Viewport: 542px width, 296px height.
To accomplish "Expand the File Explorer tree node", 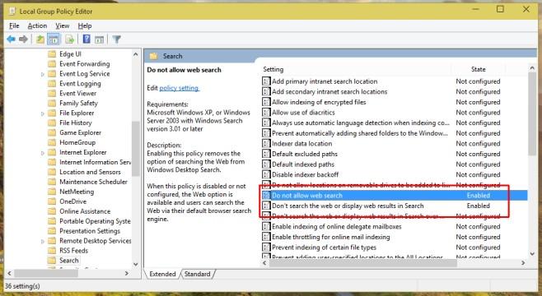I will click(x=43, y=113).
